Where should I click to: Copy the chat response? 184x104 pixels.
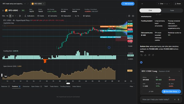click(x=142, y=55)
